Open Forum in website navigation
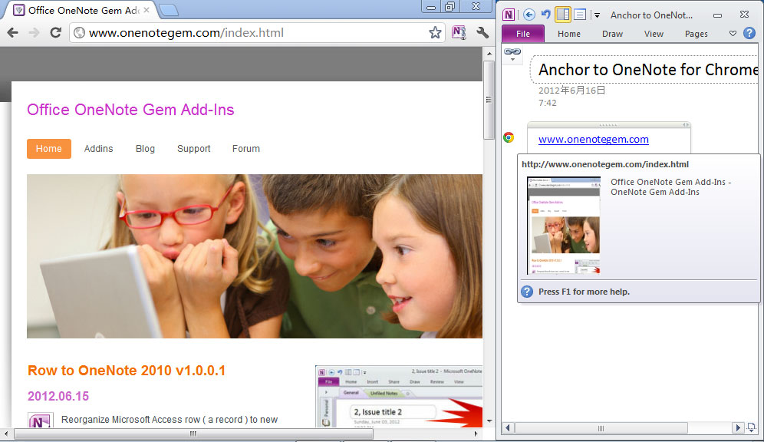 [246, 149]
